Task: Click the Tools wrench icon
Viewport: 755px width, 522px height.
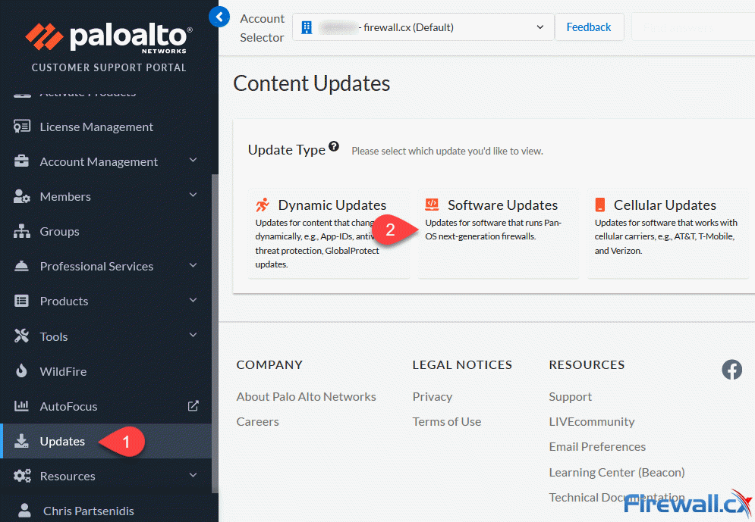Action: tap(22, 336)
